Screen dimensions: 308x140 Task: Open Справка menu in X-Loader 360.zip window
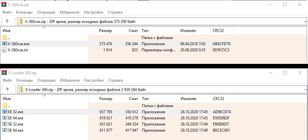(115, 80)
